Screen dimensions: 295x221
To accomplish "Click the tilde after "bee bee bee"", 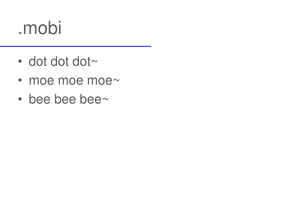I will tap(105, 99).
